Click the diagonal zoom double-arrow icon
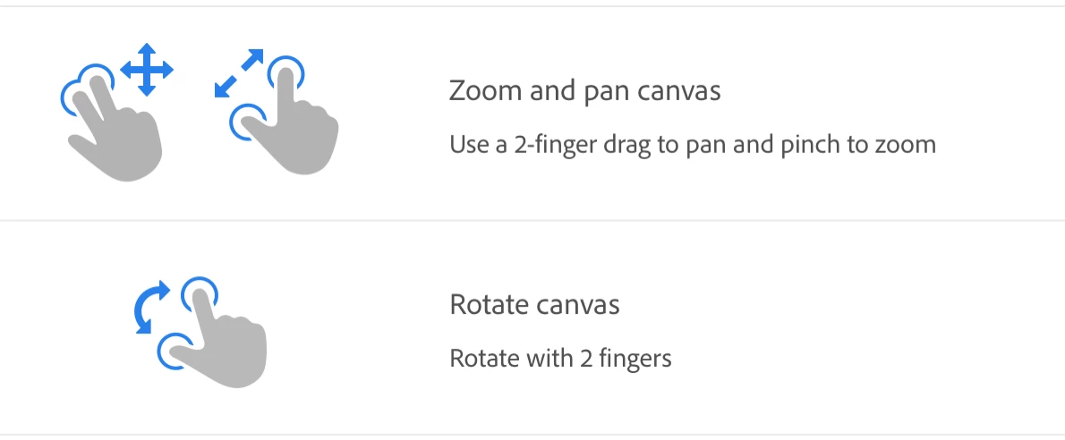The height and width of the screenshot is (440, 1065). 239,73
